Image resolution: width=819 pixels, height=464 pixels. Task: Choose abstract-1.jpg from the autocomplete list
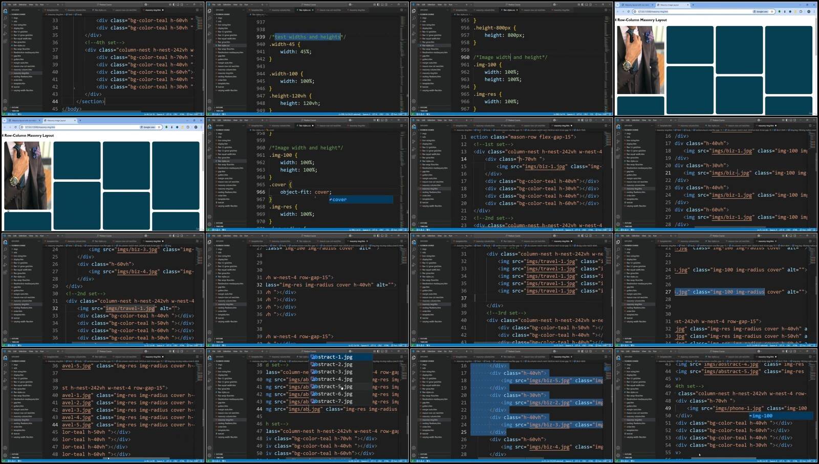[341, 357]
